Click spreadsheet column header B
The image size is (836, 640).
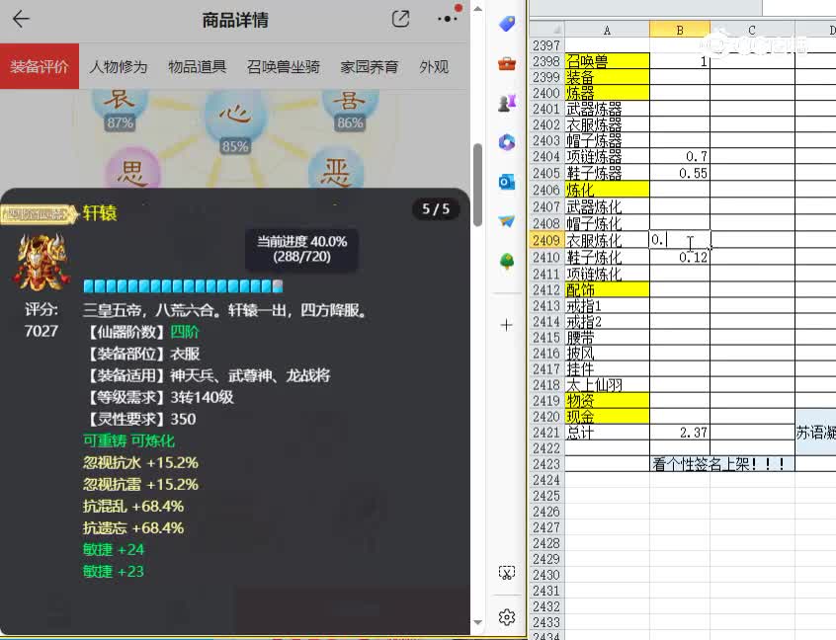679,31
